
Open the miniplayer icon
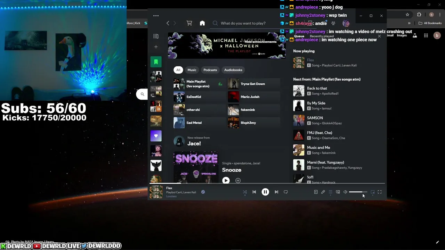373,192
